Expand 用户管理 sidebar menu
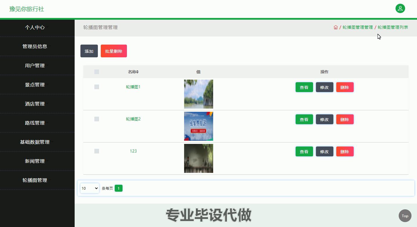417x227 pixels. pyautogui.click(x=37, y=65)
